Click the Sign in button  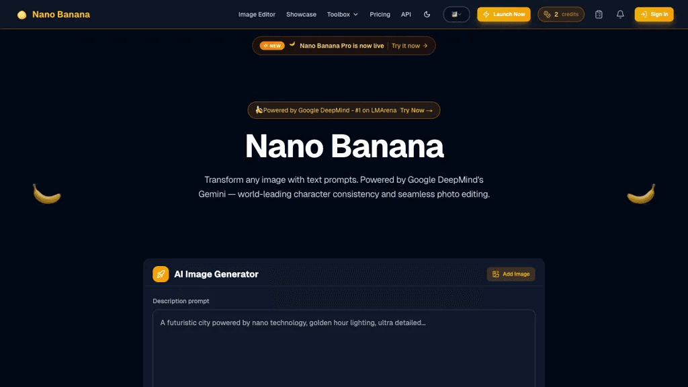[x=654, y=15]
